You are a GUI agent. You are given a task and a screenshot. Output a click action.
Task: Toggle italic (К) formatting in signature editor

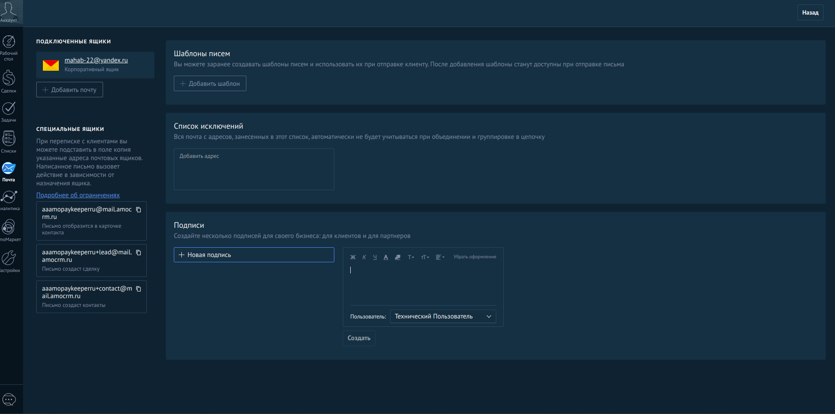click(364, 257)
